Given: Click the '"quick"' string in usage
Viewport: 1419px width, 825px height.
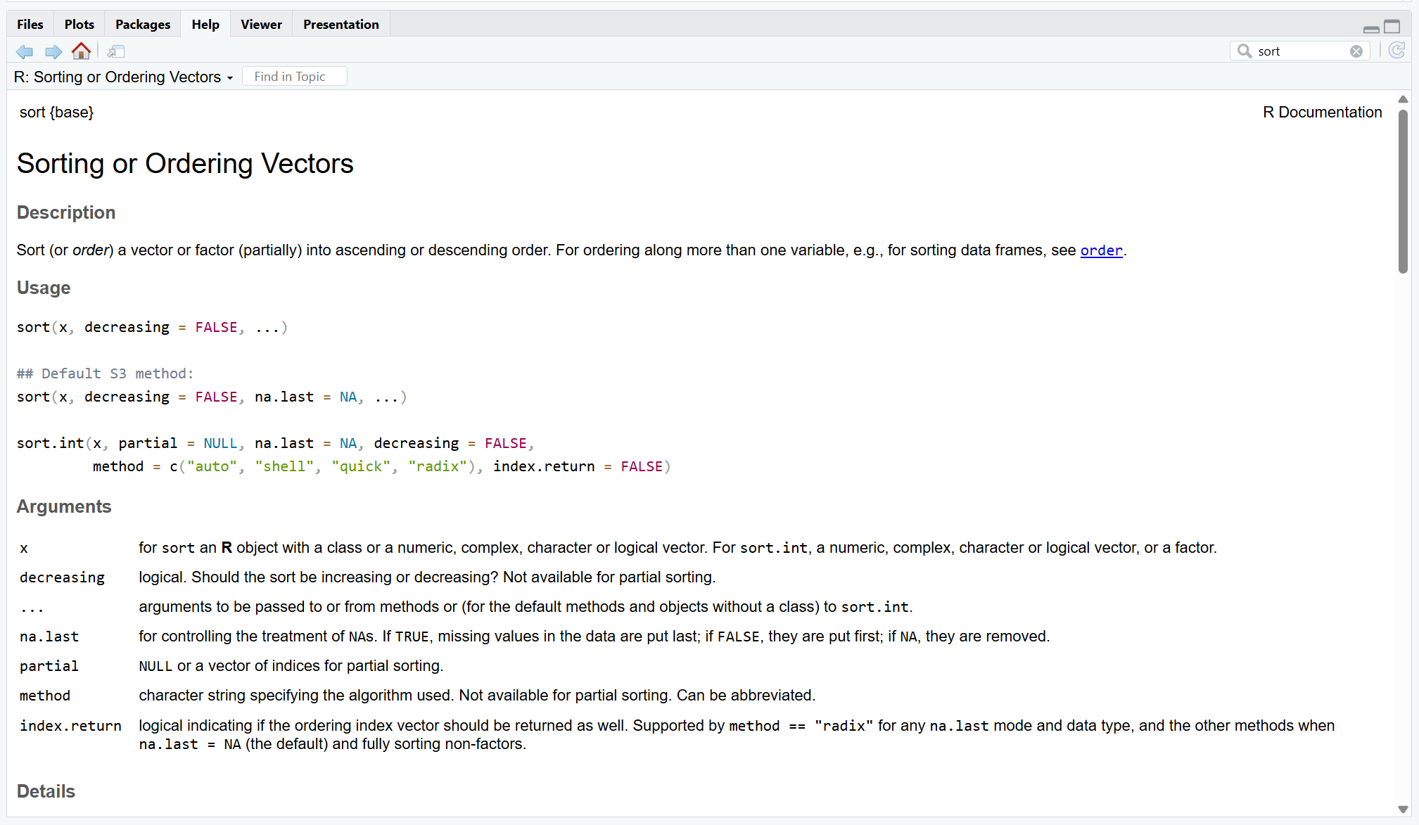Looking at the screenshot, I should click(x=361, y=466).
